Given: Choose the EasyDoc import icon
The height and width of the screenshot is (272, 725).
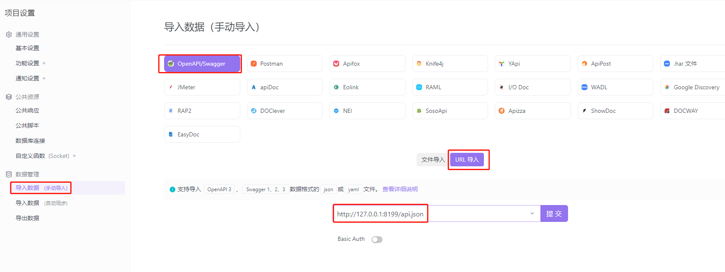Looking at the screenshot, I should coord(171,134).
